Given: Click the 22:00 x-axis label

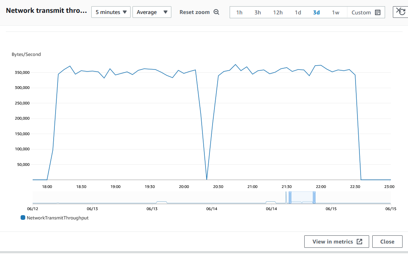Looking at the screenshot, I should [x=321, y=187].
